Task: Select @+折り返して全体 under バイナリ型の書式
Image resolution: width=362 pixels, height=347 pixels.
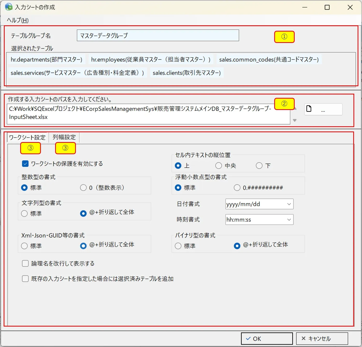Action: [x=261, y=245]
